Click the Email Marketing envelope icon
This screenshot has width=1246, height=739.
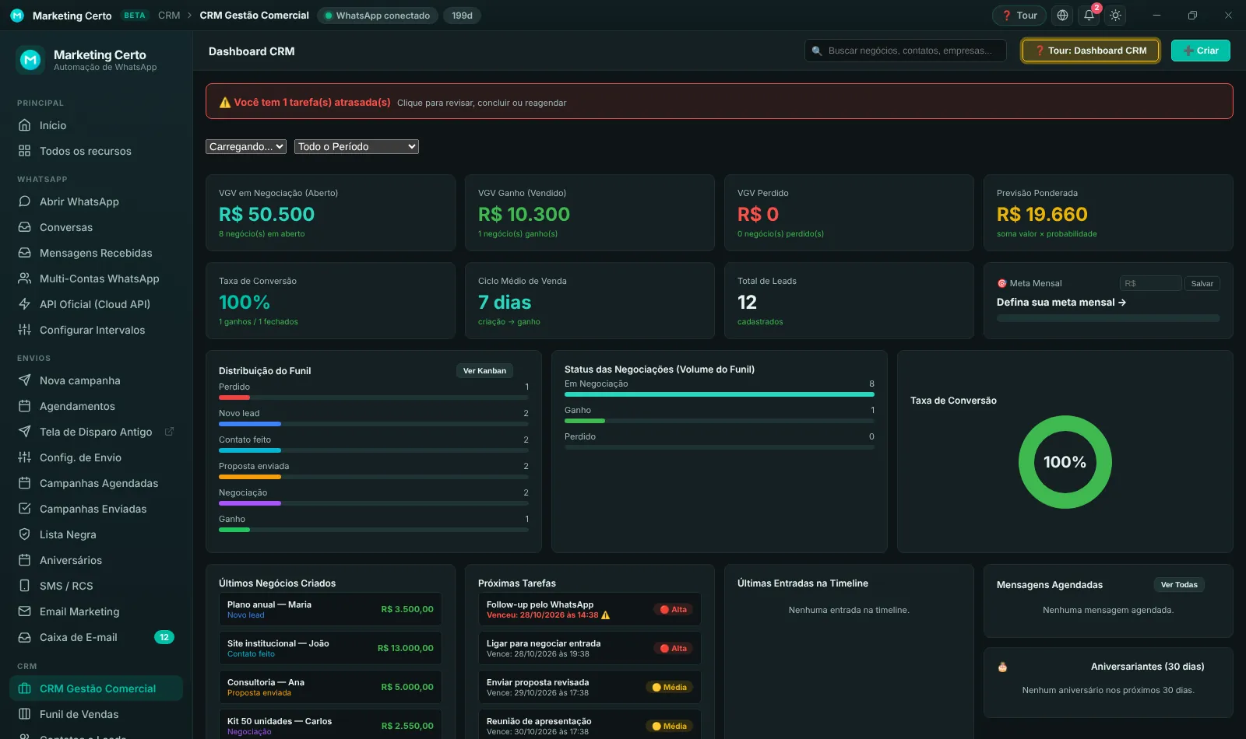tap(24, 611)
